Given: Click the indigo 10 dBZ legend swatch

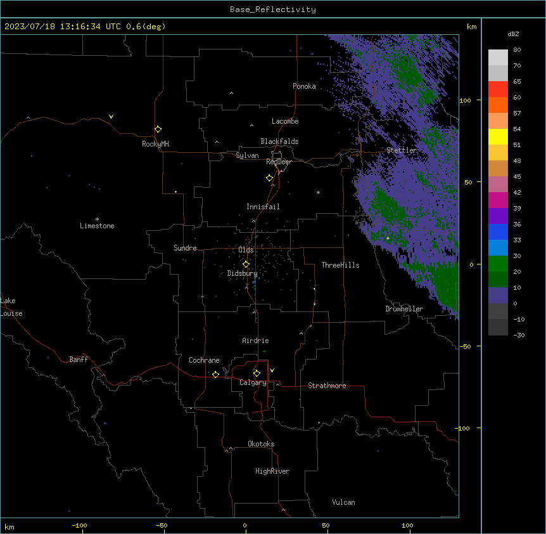Looking at the screenshot, I should (498, 296).
